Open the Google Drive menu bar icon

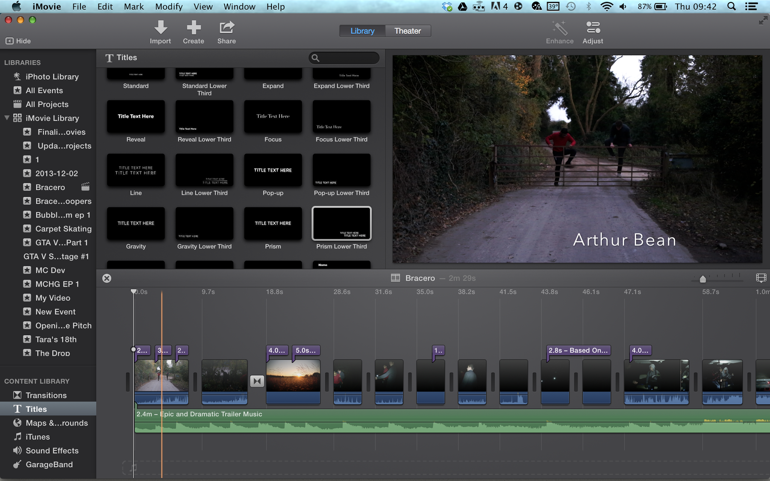point(462,6)
